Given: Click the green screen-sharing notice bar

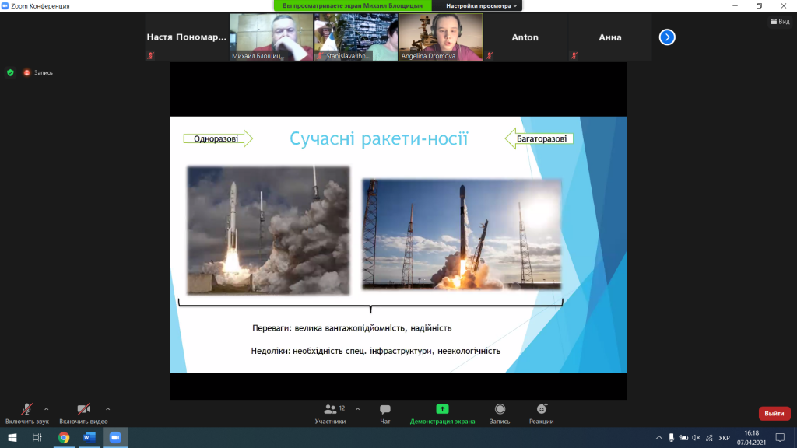Looking at the screenshot, I should click(x=353, y=5).
